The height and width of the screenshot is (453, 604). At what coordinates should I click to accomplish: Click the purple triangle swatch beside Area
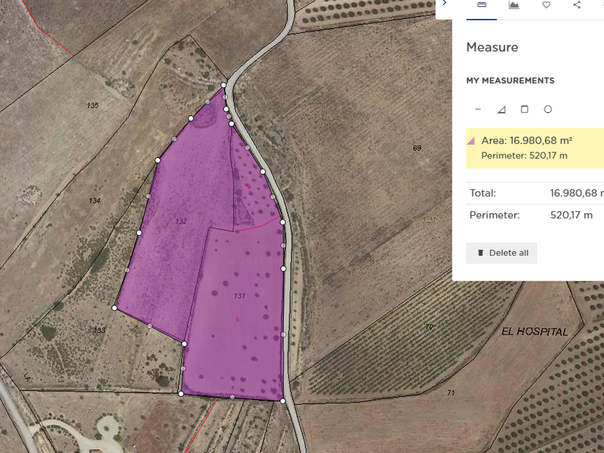tap(471, 141)
